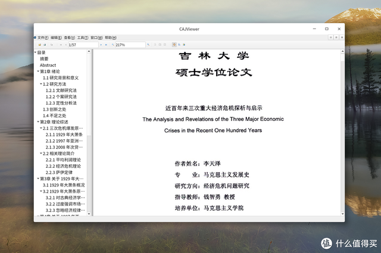Viewport: 381px width, 253px height.
Task: Select Abstract in the outline
Action: click(x=48, y=65)
